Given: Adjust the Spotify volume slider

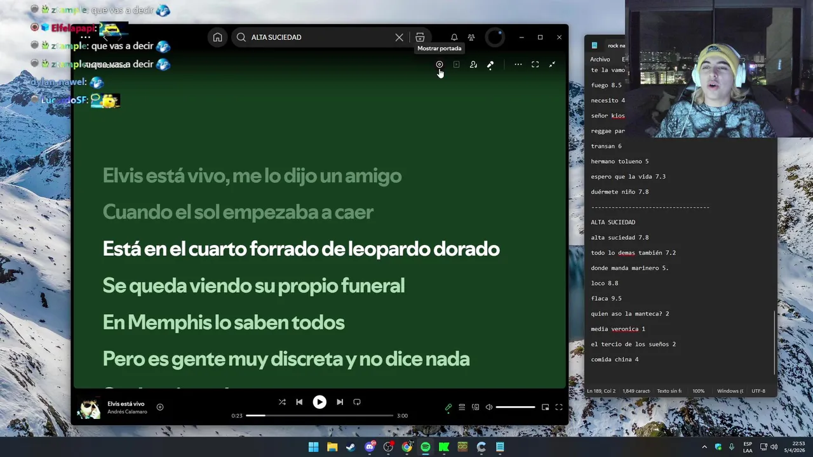Looking at the screenshot, I should [515, 407].
